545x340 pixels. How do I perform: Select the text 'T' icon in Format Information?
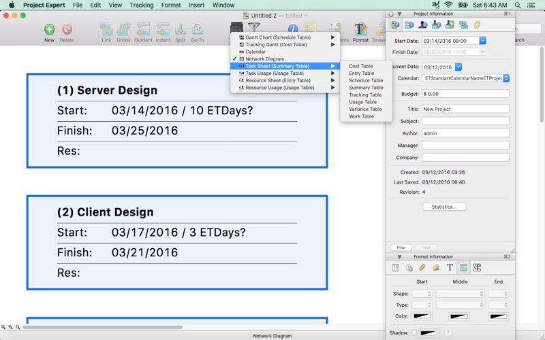[450, 268]
